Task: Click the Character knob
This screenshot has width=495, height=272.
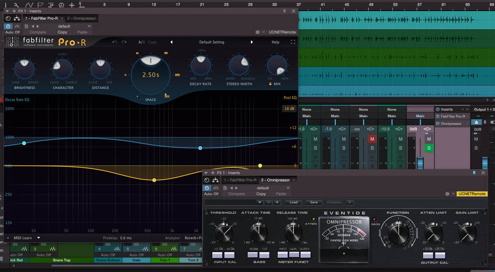Action: click(x=62, y=69)
